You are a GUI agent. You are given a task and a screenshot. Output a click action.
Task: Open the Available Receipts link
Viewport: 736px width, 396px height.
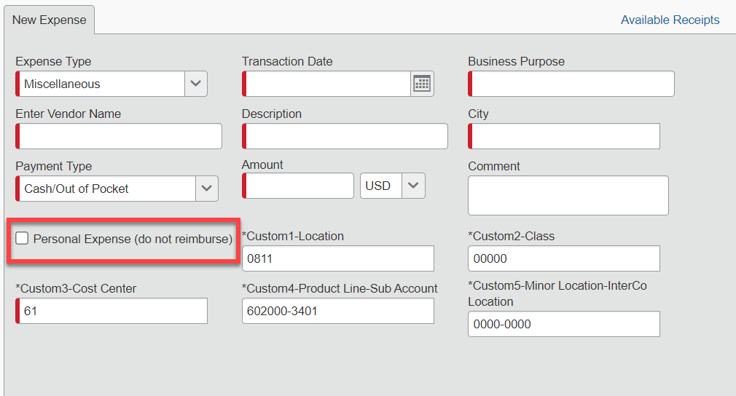point(670,20)
